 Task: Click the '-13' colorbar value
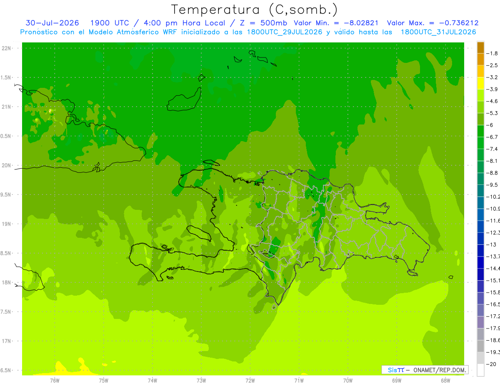pos(492,244)
